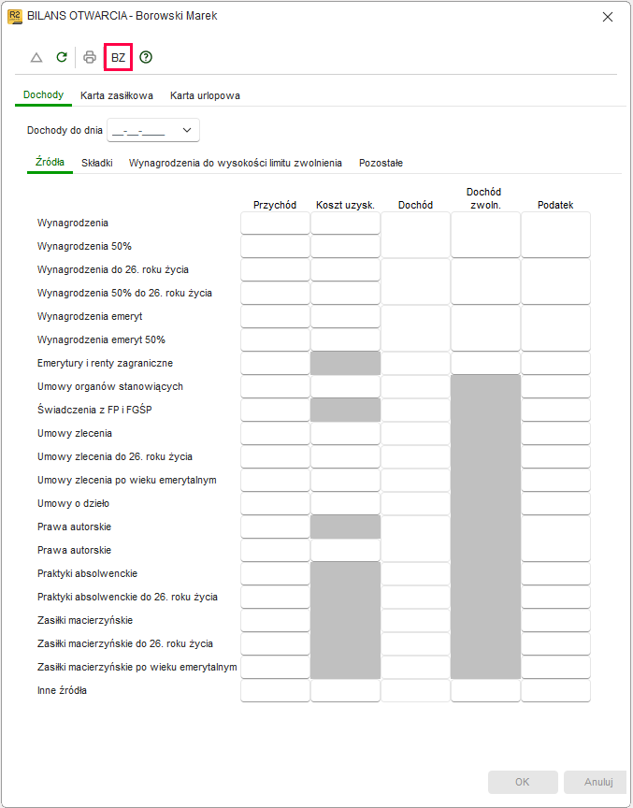Click the Dochody do dnia label
Screen dimensions: 633x808
(65, 130)
